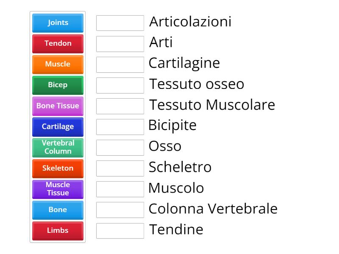Select the purple Muscle Tissue tile
This screenshot has height=254, width=339.
click(58, 189)
